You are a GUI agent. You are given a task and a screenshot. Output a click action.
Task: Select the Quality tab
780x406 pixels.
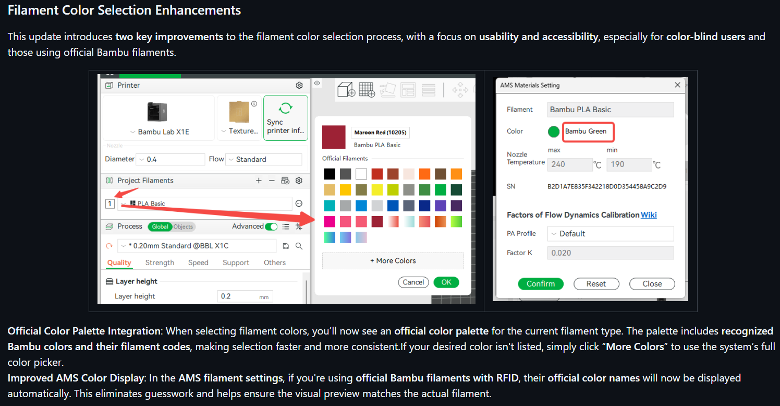click(119, 262)
